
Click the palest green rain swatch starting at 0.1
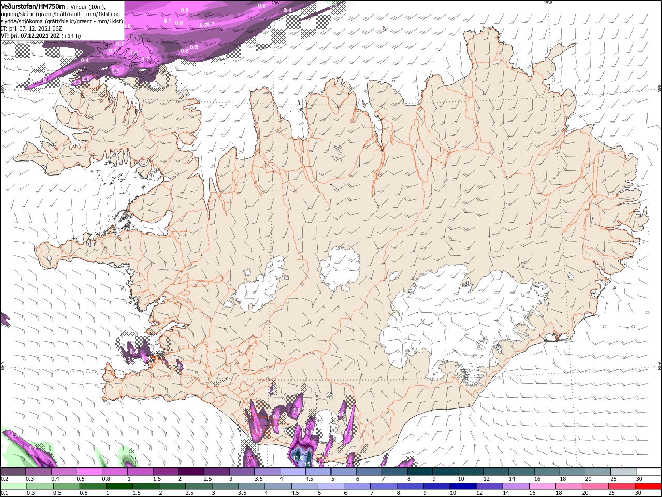pyautogui.click(x=13, y=486)
